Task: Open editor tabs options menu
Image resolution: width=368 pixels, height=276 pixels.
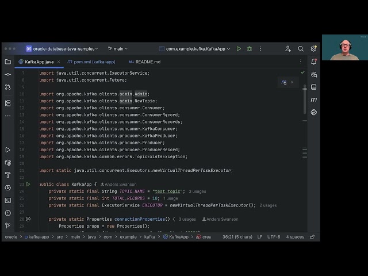Action: click(x=301, y=62)
